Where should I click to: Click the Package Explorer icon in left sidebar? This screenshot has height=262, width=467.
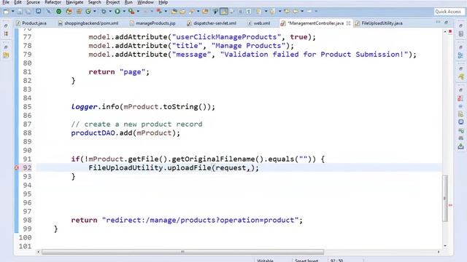click(6, 34)
